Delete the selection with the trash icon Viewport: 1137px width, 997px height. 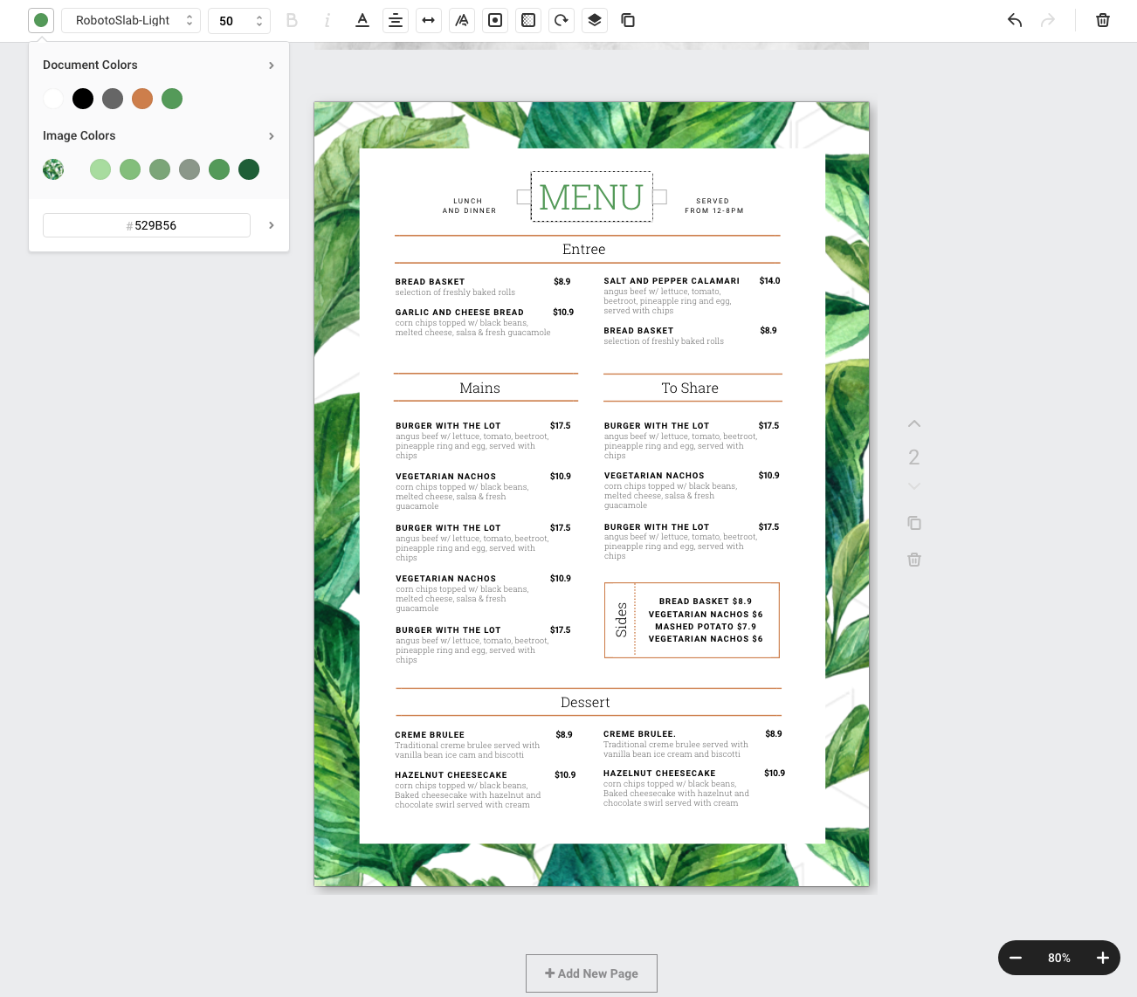(1102, 20)
